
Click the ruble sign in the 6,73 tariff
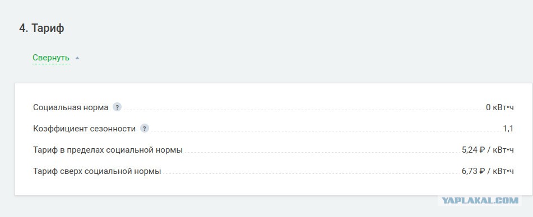[481, 171]
